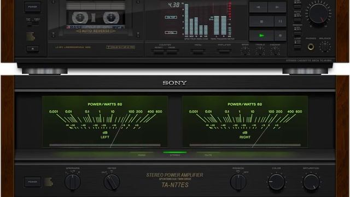Viewport: 350px width, 197px height.
Task: Open the deck Menu button
Action: point(198,51)
